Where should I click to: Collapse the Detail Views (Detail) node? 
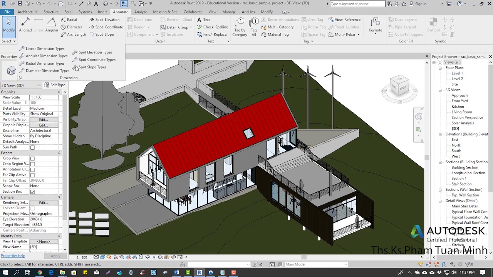(x=440, y=201)
